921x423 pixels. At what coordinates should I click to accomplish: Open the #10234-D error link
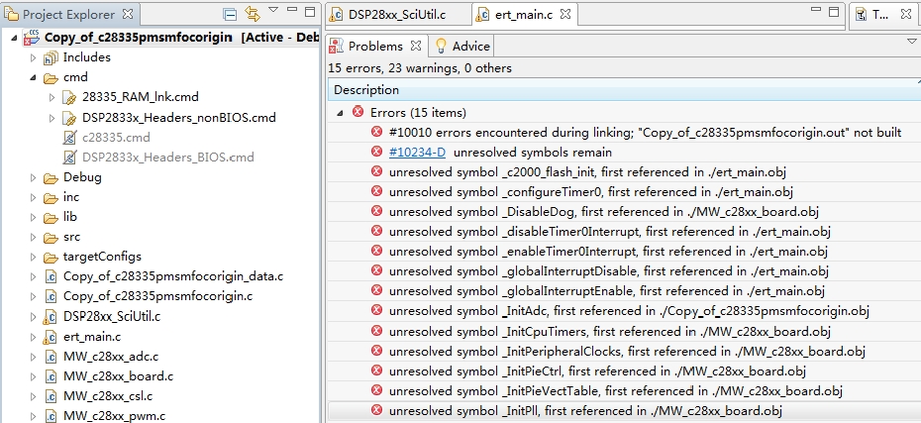pos(417,152)
